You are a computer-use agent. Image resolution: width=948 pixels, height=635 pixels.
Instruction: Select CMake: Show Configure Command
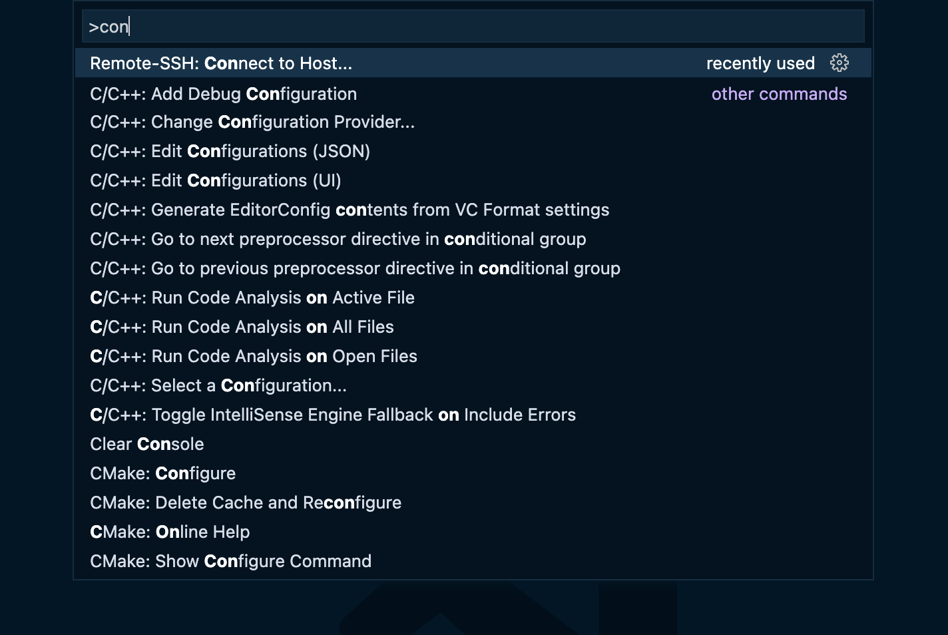tap(473, 561)
